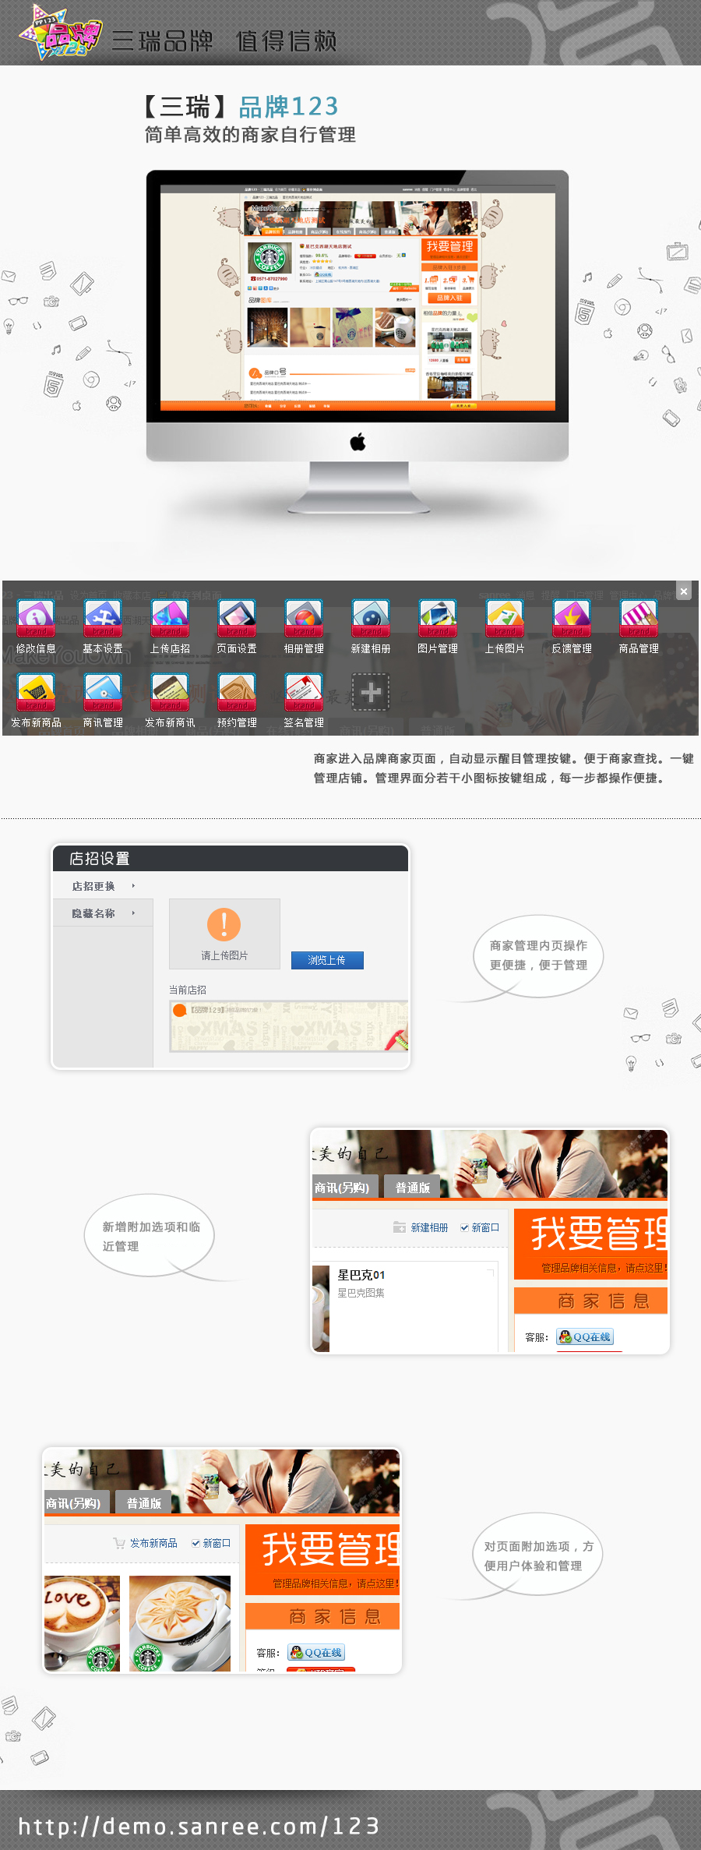Image resolution: width=701 pixels, height=1850 pixels.
Task: Select 普通版 tab in products panel
Action: (143, 1502)
